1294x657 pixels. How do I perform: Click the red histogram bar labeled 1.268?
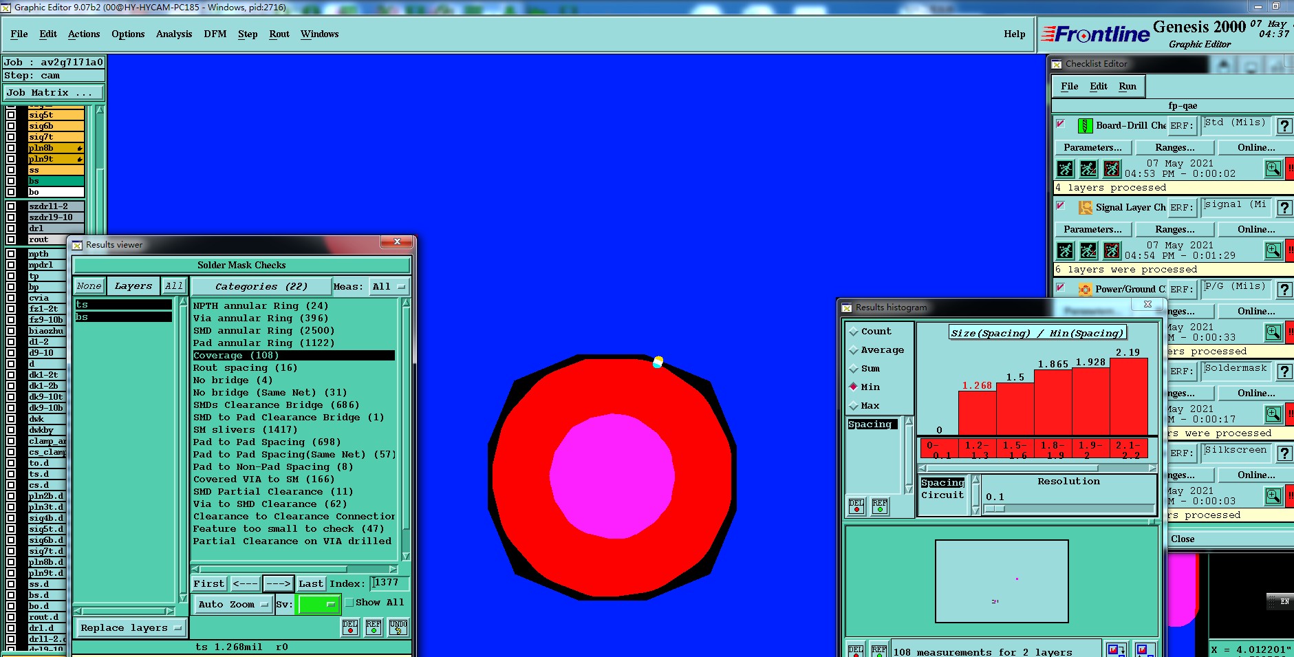pyautogui.click(x=978, y=412)
